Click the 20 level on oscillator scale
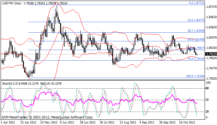Screen dimensions: 217x125 (x=207, y=112)
